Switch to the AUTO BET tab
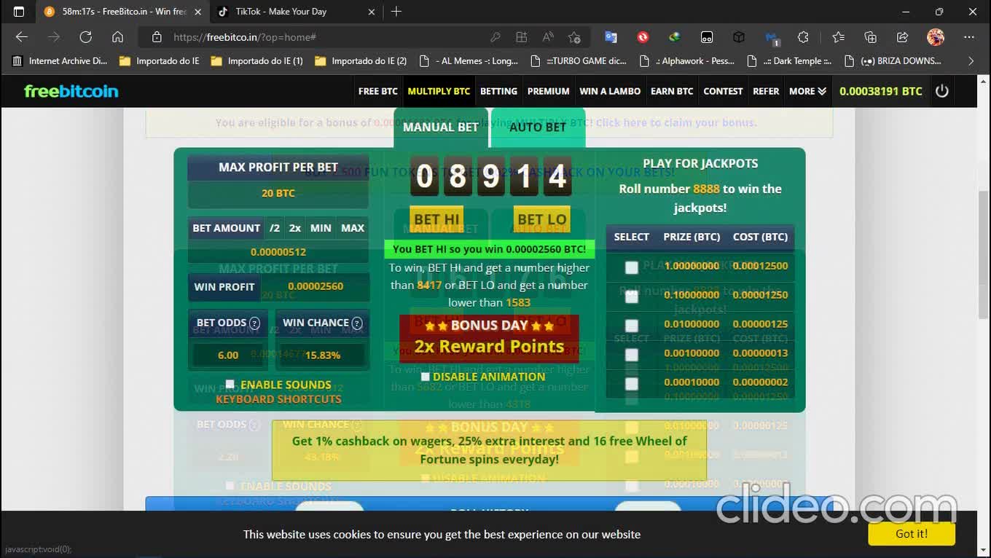The height and width of the screenshot is (558, 991). 538,127
